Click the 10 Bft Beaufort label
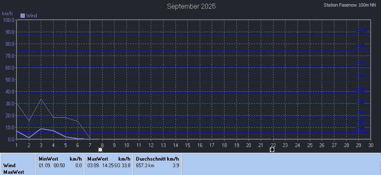The height and width of the screenshot is (175, 381). pos(362,30)
